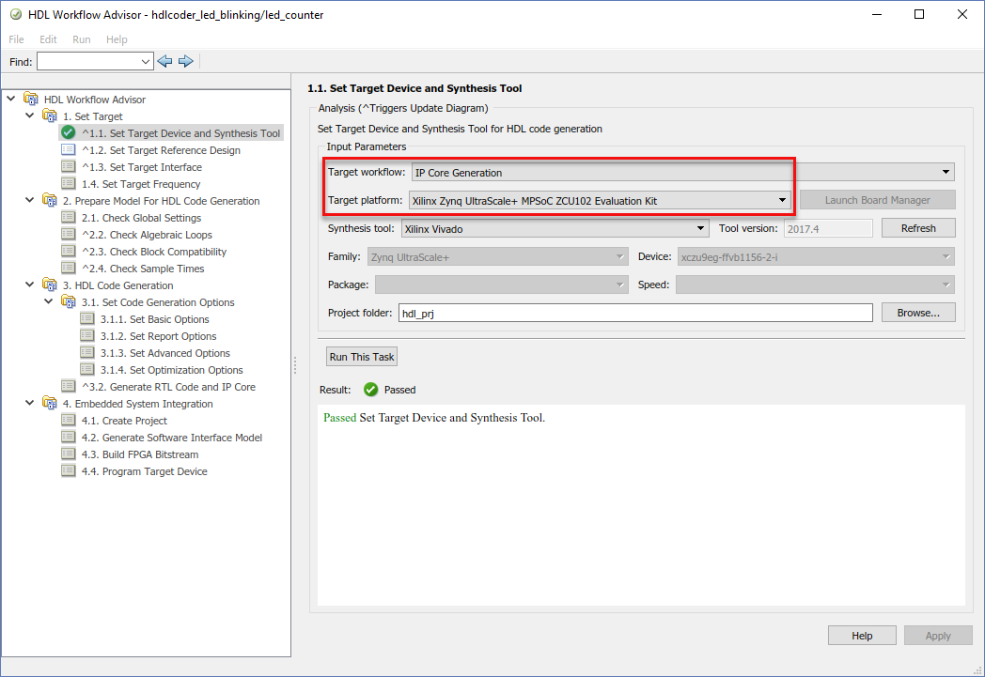Click the task icon for 2.4 Check Sample Times

69,269
